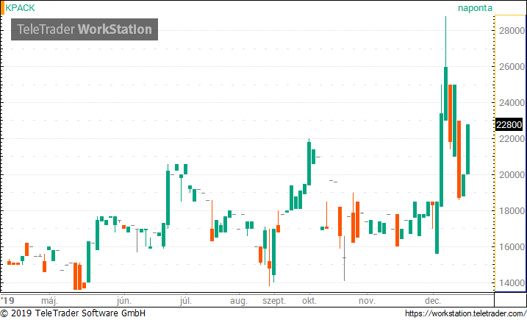Click the current price tag 22800
This screenshot has height=320, width=527.
tap(509, 124)
